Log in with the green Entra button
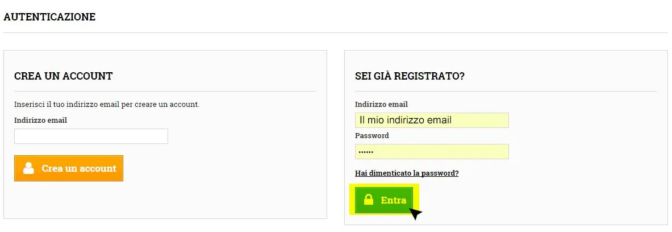The width and height of the screenshot is (672, 232). pyautogui.click(x=384, y=200)
